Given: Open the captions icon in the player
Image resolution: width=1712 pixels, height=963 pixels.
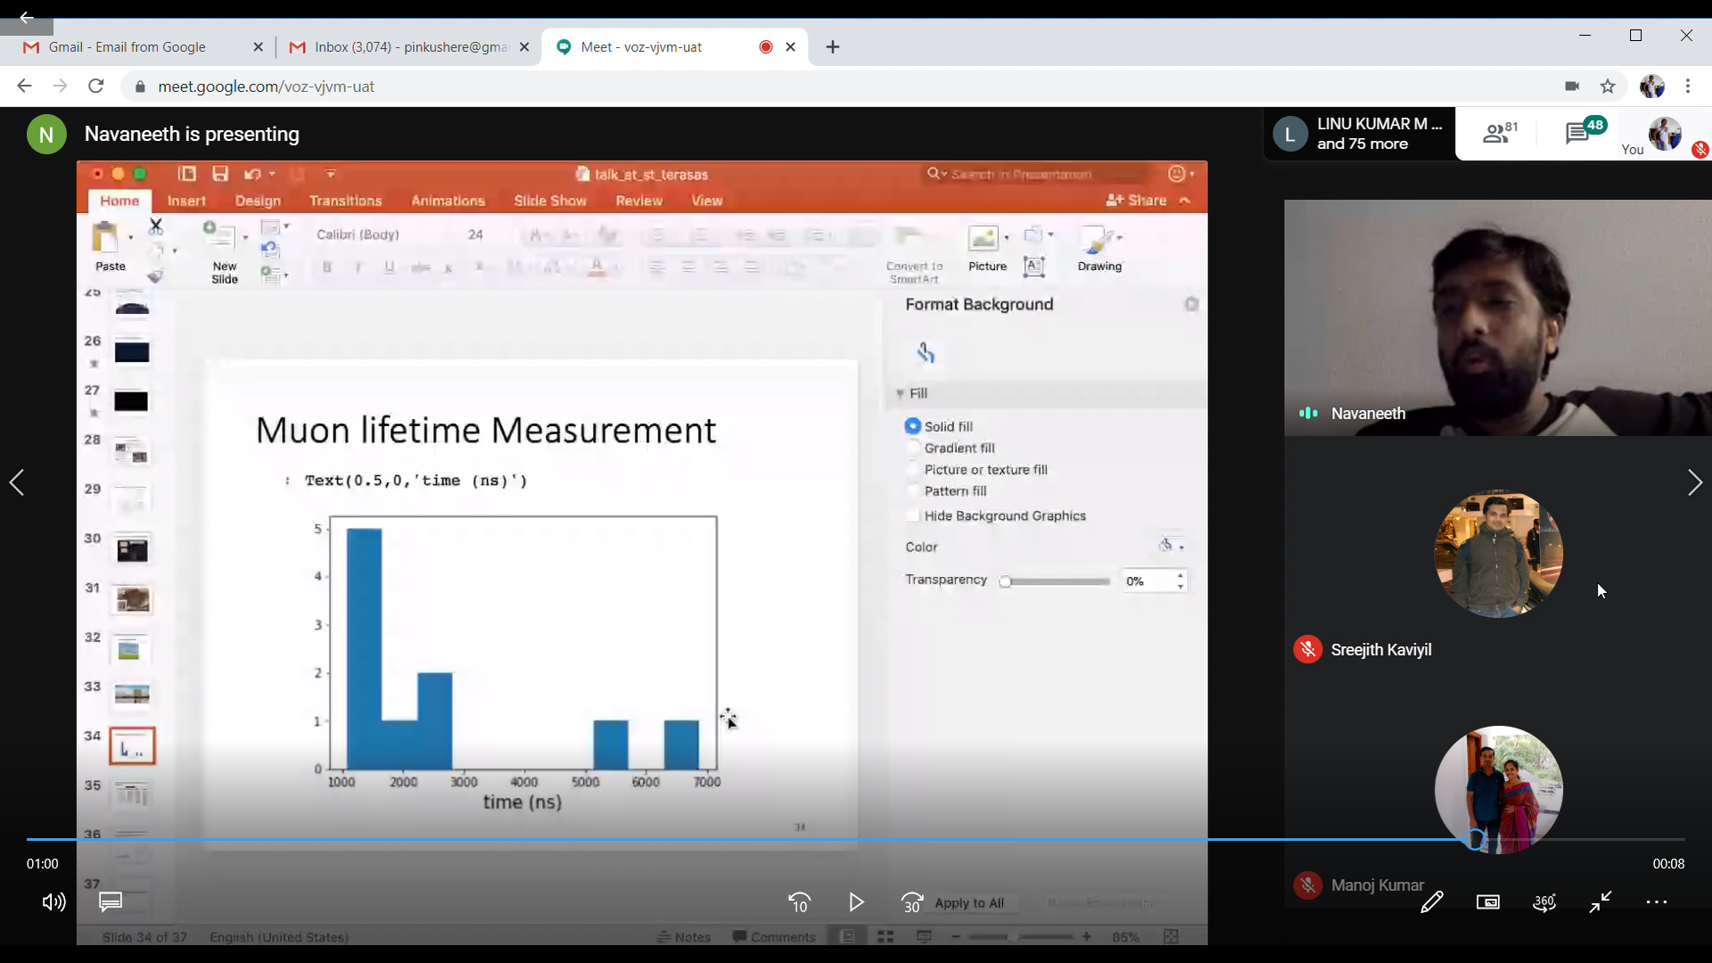Looking at the screenshot, I should pos(111,902).
